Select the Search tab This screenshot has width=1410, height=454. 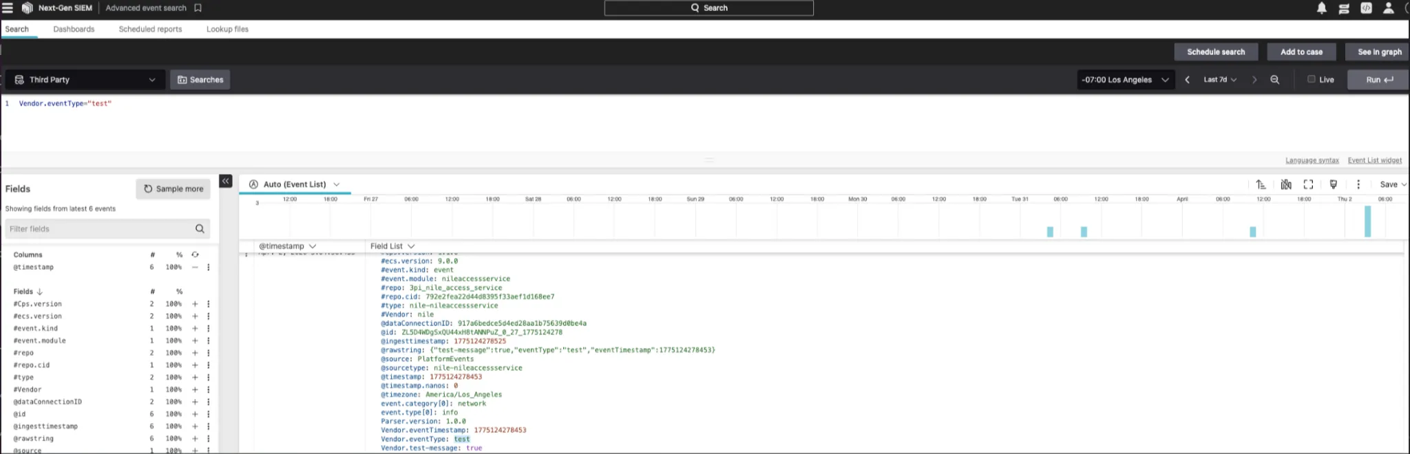coord(17,29)
